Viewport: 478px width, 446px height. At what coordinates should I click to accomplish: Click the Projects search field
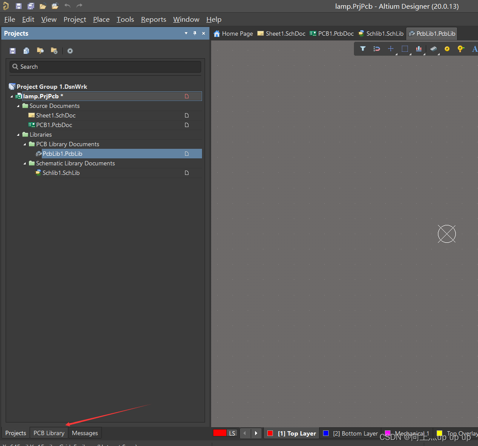[105, 67]
